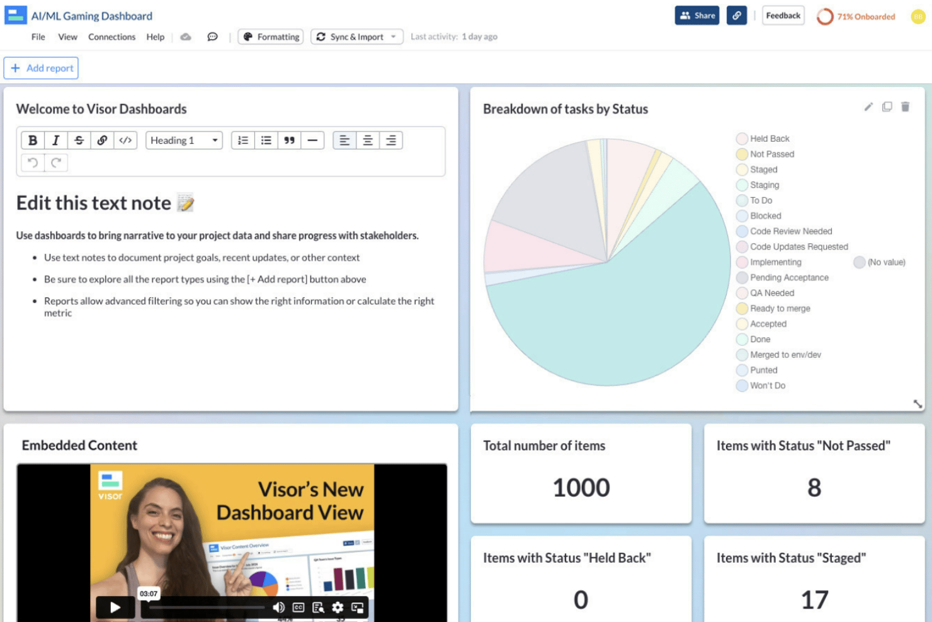Viewport: 932px width, 622px height.
Task: Open the File menu
Action: [x=38, y=37]
